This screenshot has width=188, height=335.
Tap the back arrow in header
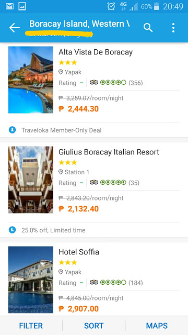(x=15, y=28)
